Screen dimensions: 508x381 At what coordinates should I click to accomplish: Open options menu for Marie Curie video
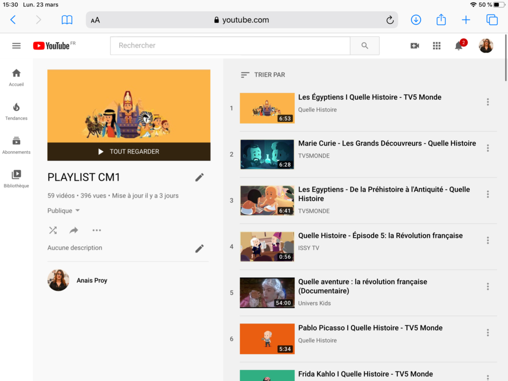coord(488,148)
